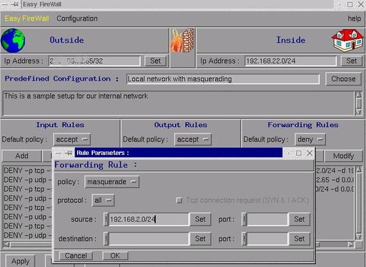Click the house Inside icon
The width and height of the screenshot is (366, 267).
(x=348, y=40)
